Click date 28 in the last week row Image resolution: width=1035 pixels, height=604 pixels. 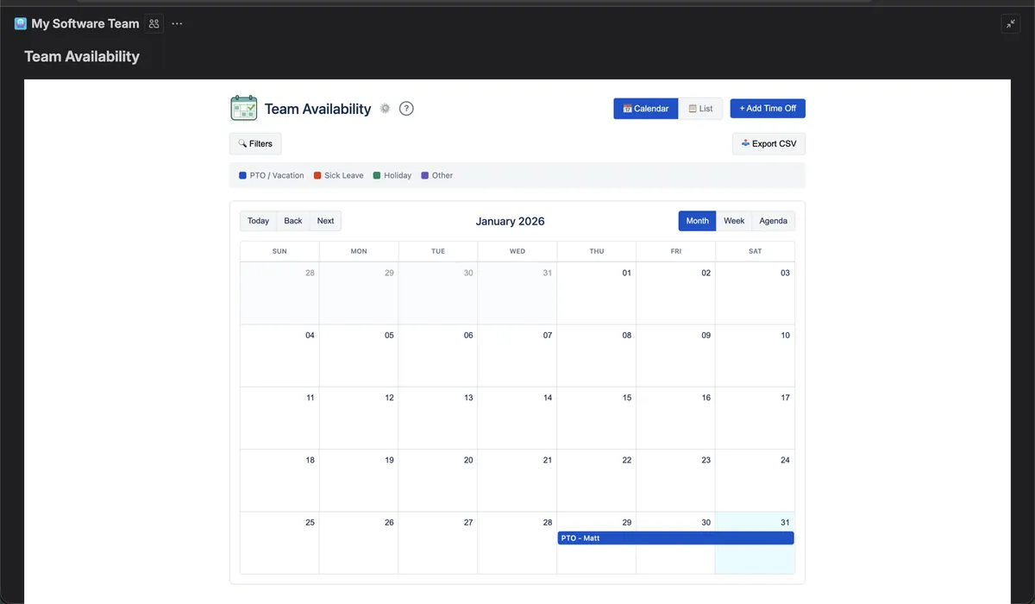[547, 522]
